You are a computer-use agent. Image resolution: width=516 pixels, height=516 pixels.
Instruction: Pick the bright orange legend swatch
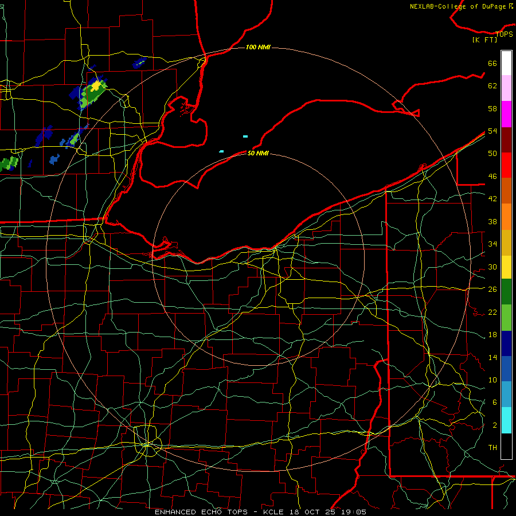(x=506, y=217)
